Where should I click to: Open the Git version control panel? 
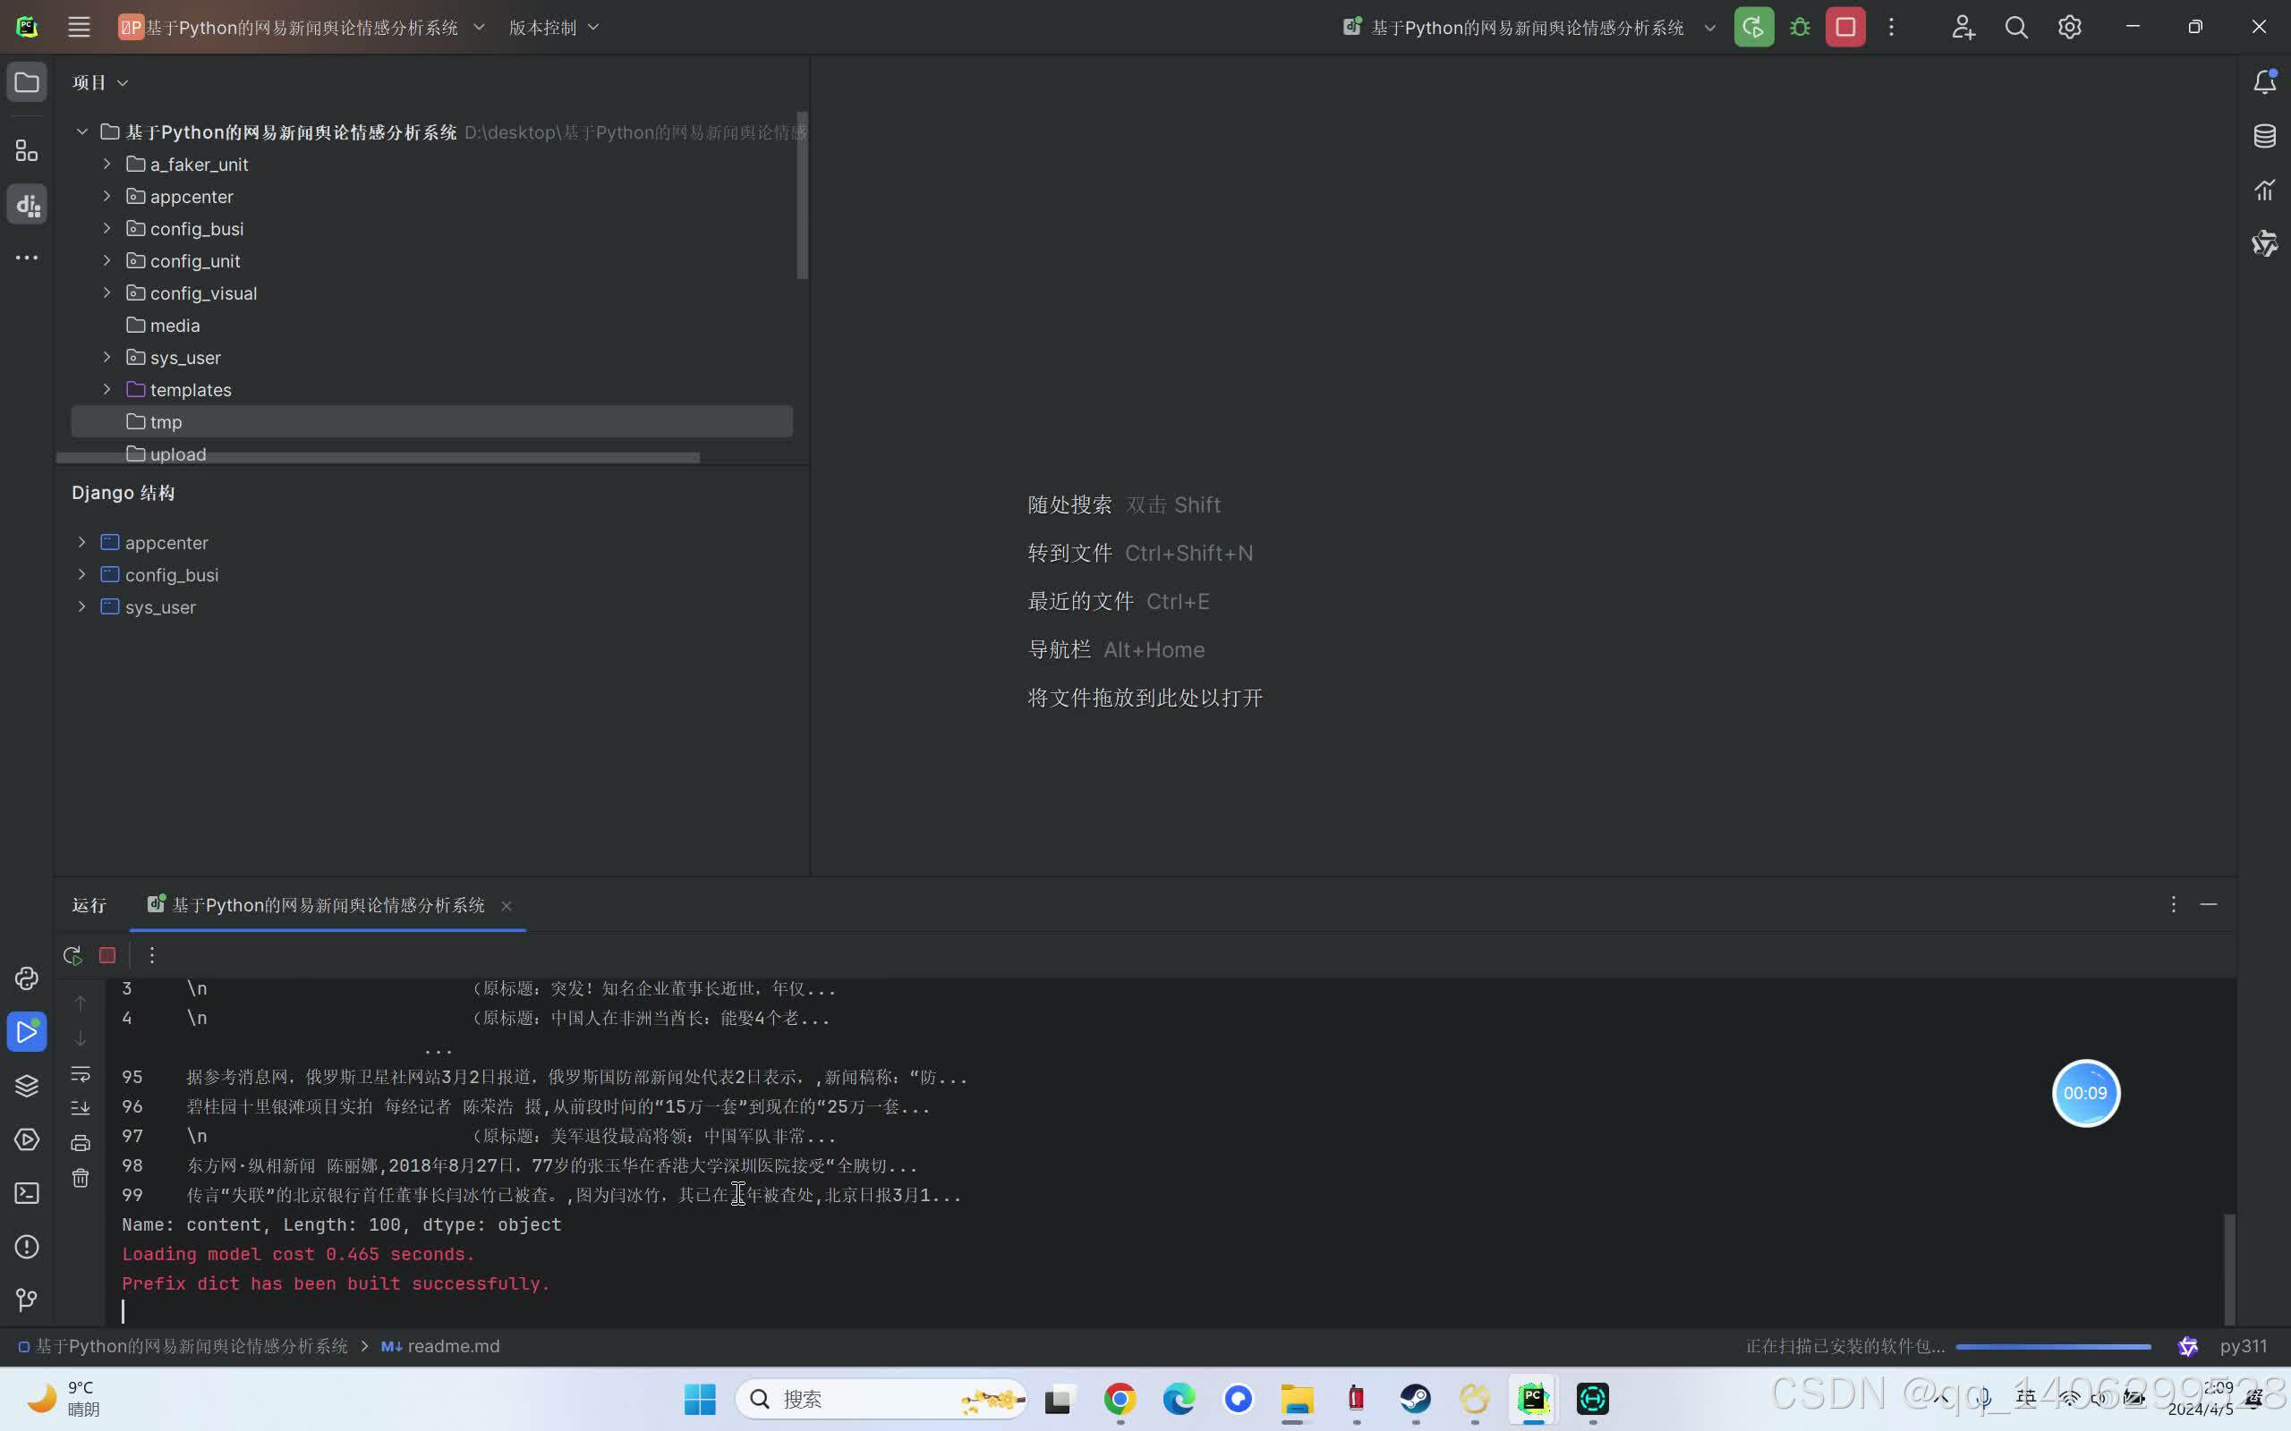tap(27, 1300)
